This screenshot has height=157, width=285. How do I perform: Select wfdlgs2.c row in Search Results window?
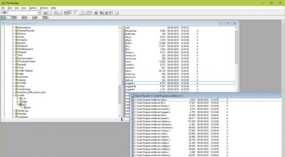tap(206, 146)
